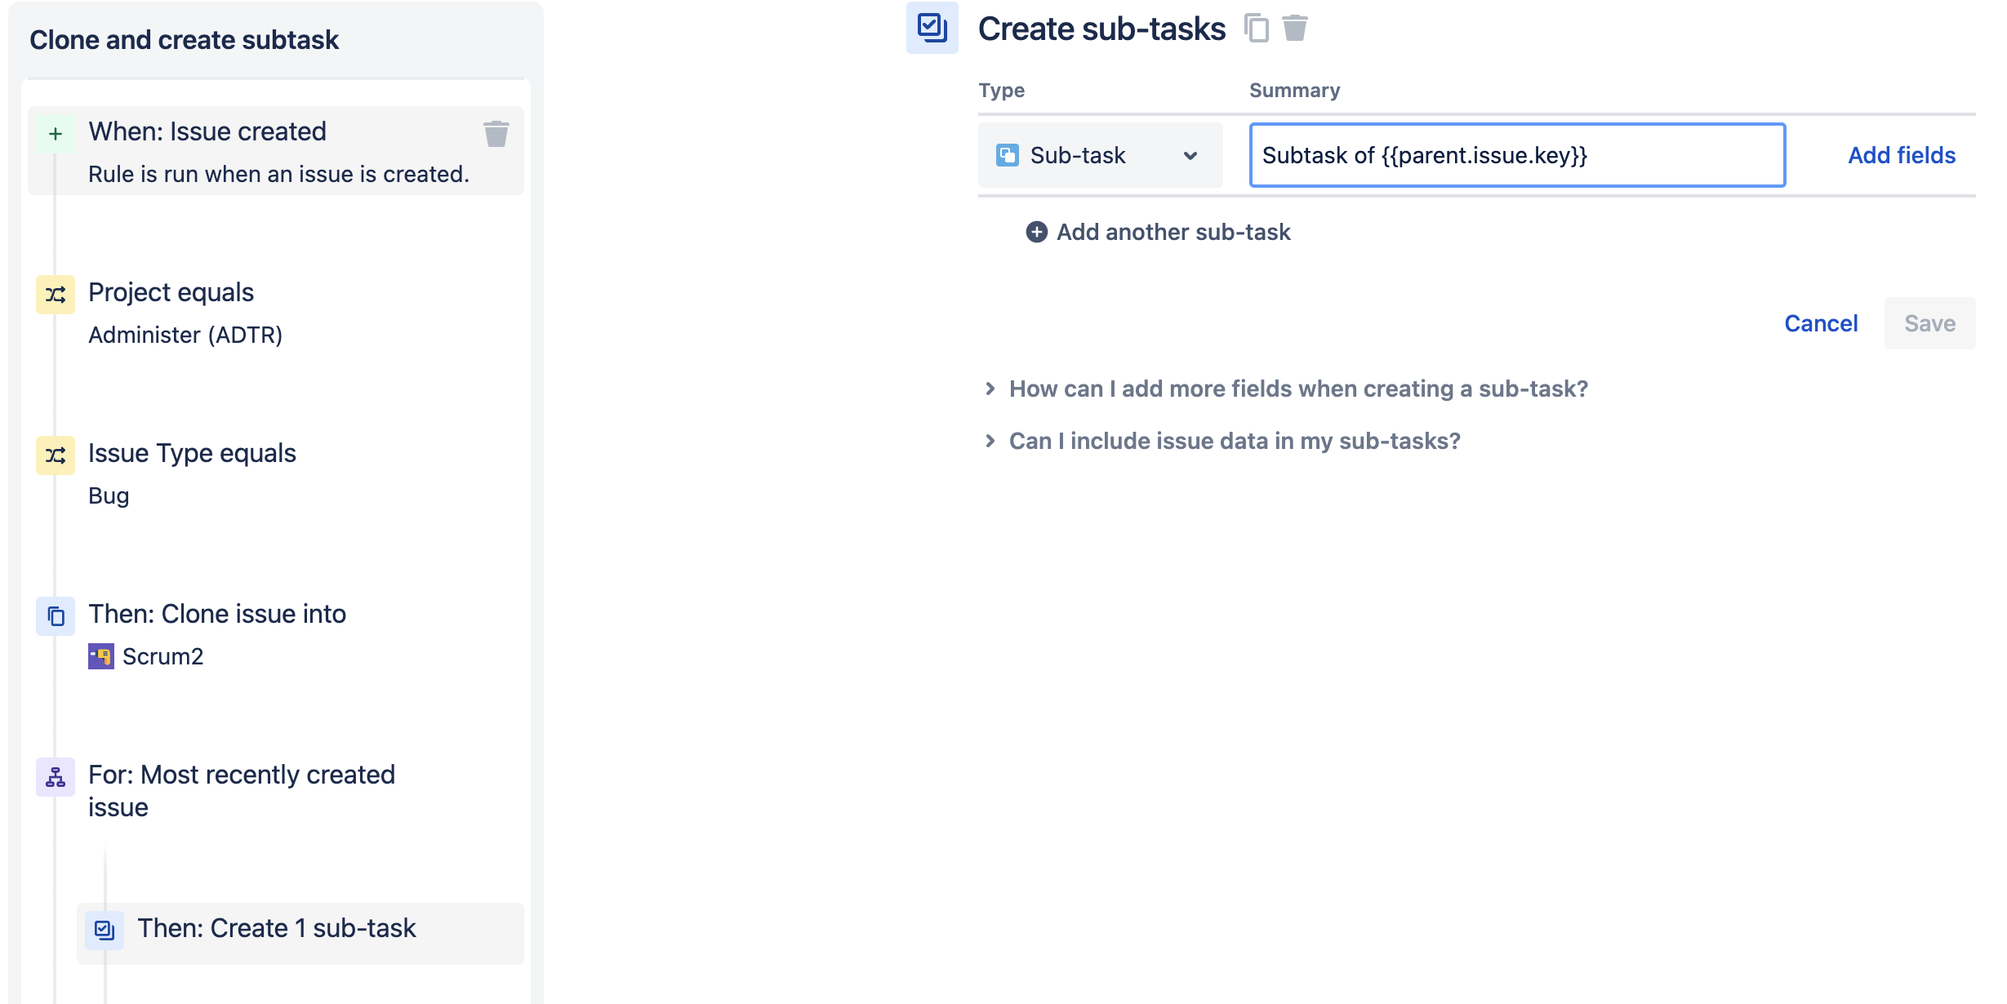The image size is (2007, 1004).
Task: Click the Add fields link
Action: pyautogui.click(x=1901, y=155)
